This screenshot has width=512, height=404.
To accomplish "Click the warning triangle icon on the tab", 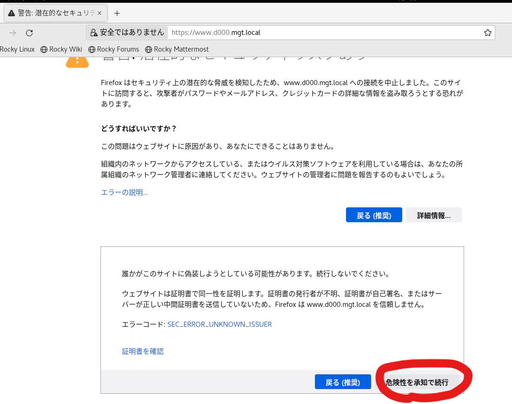I will (12, 13).
